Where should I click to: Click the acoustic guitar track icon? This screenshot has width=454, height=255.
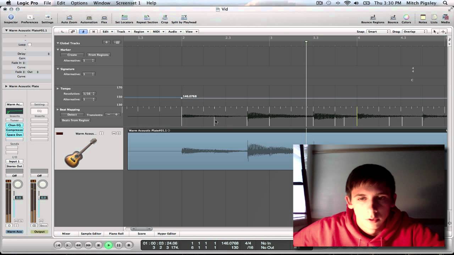pos(81,153)
